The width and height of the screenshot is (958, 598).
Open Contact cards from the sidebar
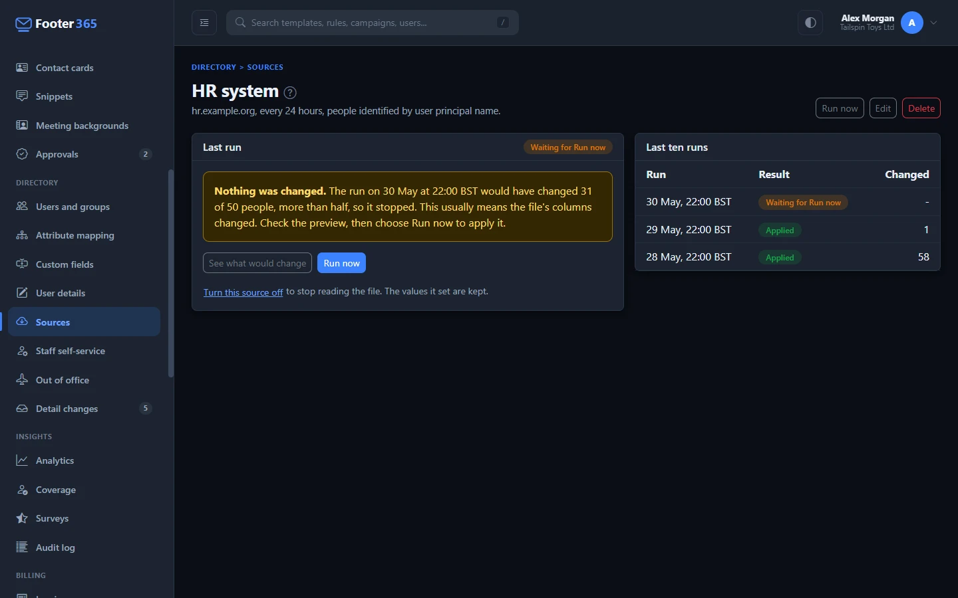click(x=84, y=68)
